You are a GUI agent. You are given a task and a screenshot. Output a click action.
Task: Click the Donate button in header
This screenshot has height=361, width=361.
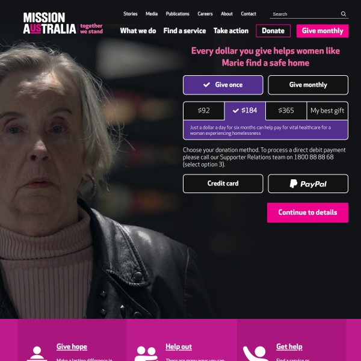pyautogui.click(x=273, y=31)
